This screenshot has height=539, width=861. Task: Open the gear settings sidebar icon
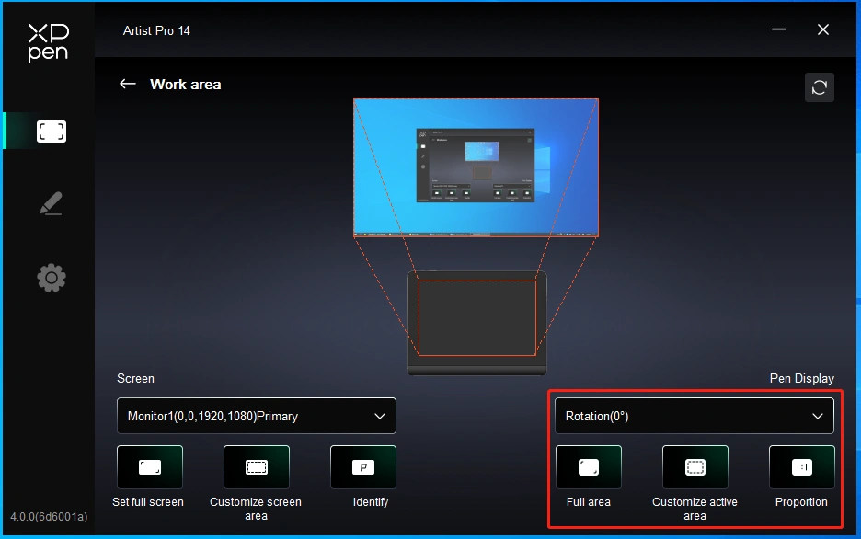point(52,278)
